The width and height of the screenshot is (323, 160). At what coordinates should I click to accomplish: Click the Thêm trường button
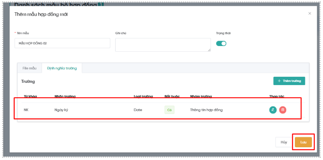[x=289, y=81]
